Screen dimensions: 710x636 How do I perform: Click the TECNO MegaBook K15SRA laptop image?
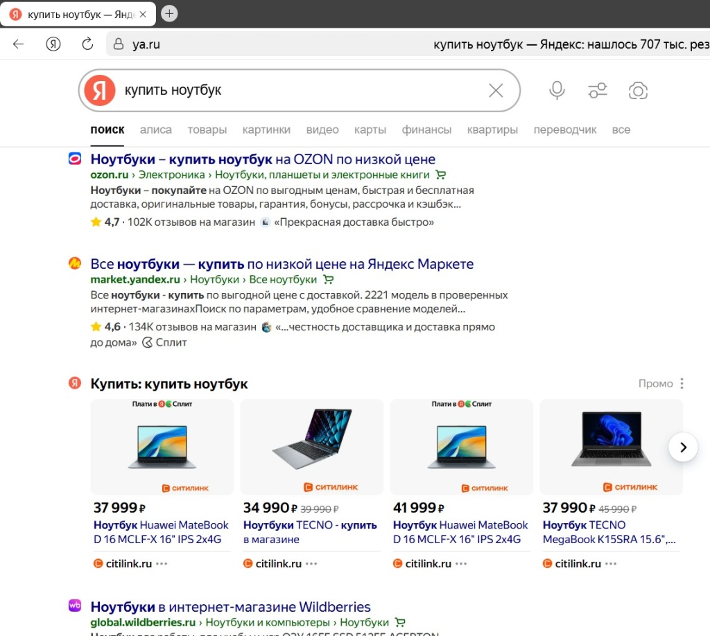tap(612, 447)
